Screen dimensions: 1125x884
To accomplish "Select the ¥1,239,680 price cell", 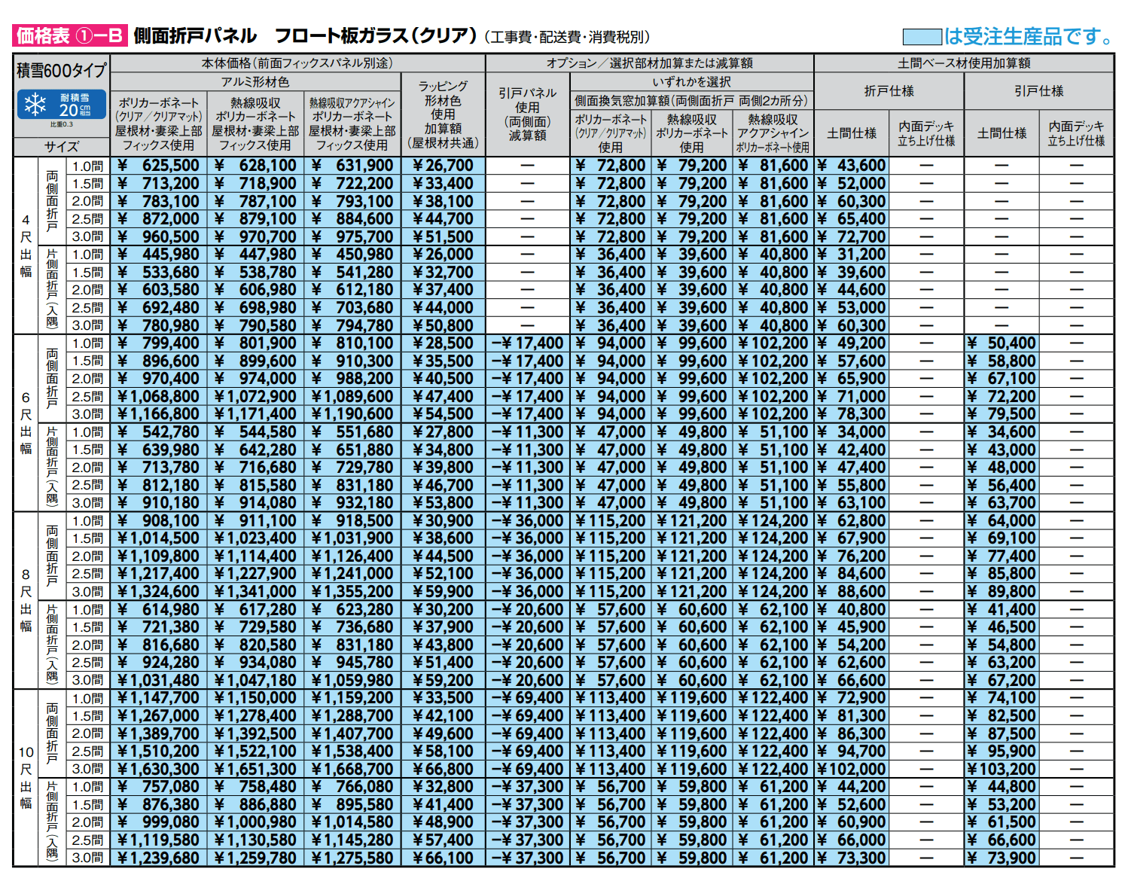I will [x=159, y=858].
